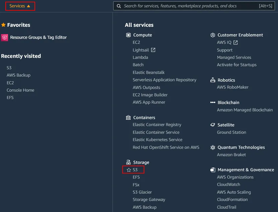The width and height of the screenshot is (278, 212).
Task: Click the Management & Governance icon
Action: pos(213,170)
